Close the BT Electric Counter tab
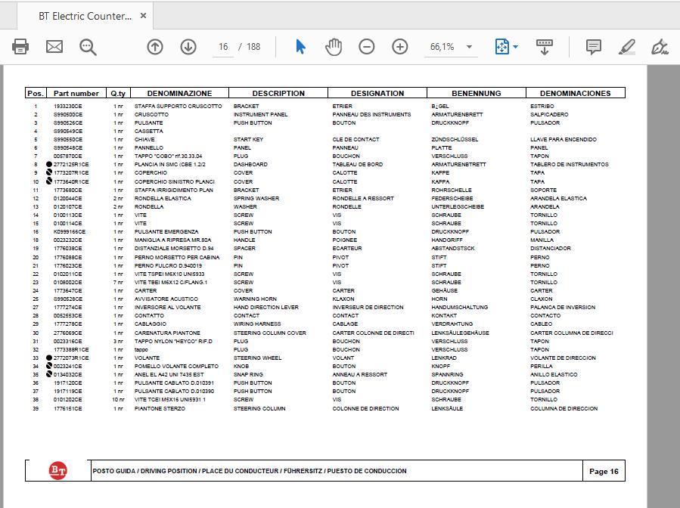The height and width of the screenshot is (508, 680). click(143, 16)
